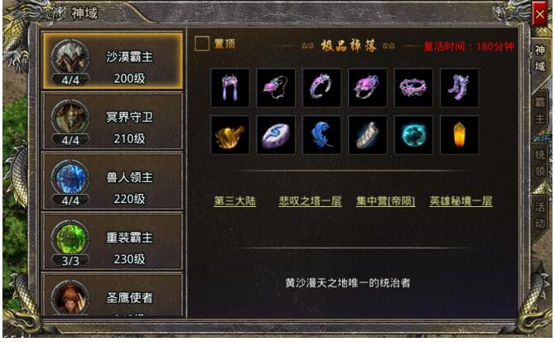Switch to the 活动 side tab

pos(539,215)
